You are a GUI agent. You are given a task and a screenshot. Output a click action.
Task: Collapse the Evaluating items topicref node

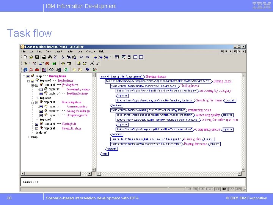33,102
